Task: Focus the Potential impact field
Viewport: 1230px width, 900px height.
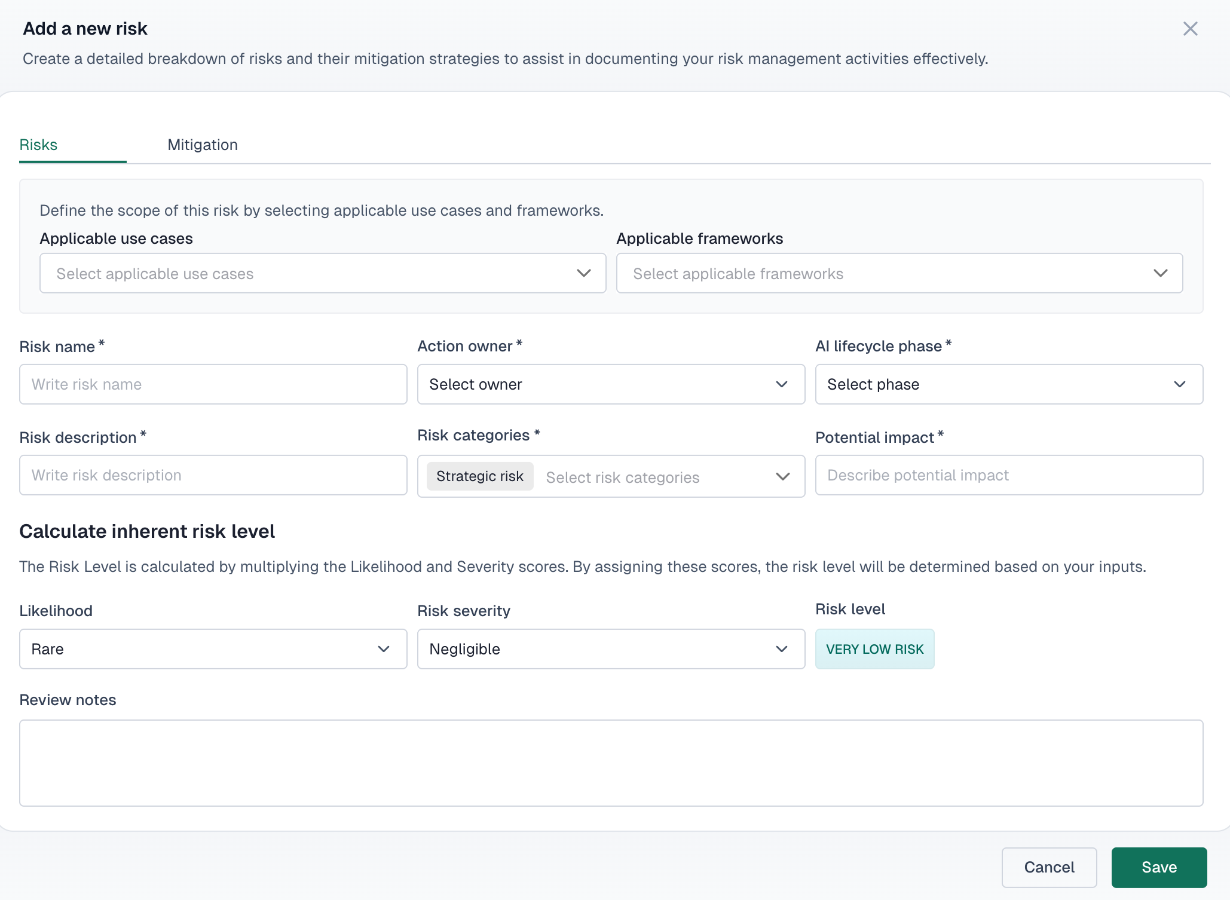Action: click(1008, 475)
